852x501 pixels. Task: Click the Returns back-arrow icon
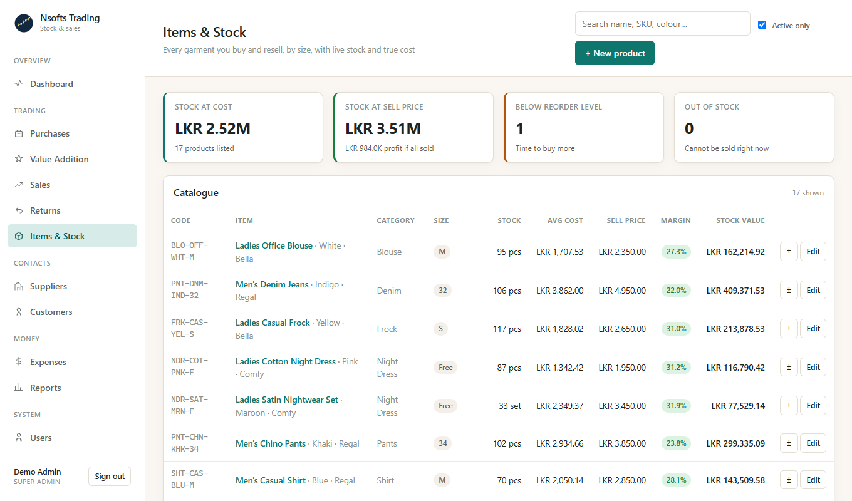tap(19, 210)
